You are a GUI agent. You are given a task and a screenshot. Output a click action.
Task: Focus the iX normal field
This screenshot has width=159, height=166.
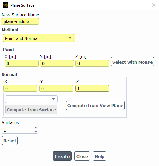[20, 88]
